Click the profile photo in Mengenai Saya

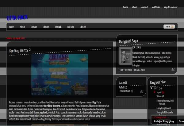(x=125, y=56)
